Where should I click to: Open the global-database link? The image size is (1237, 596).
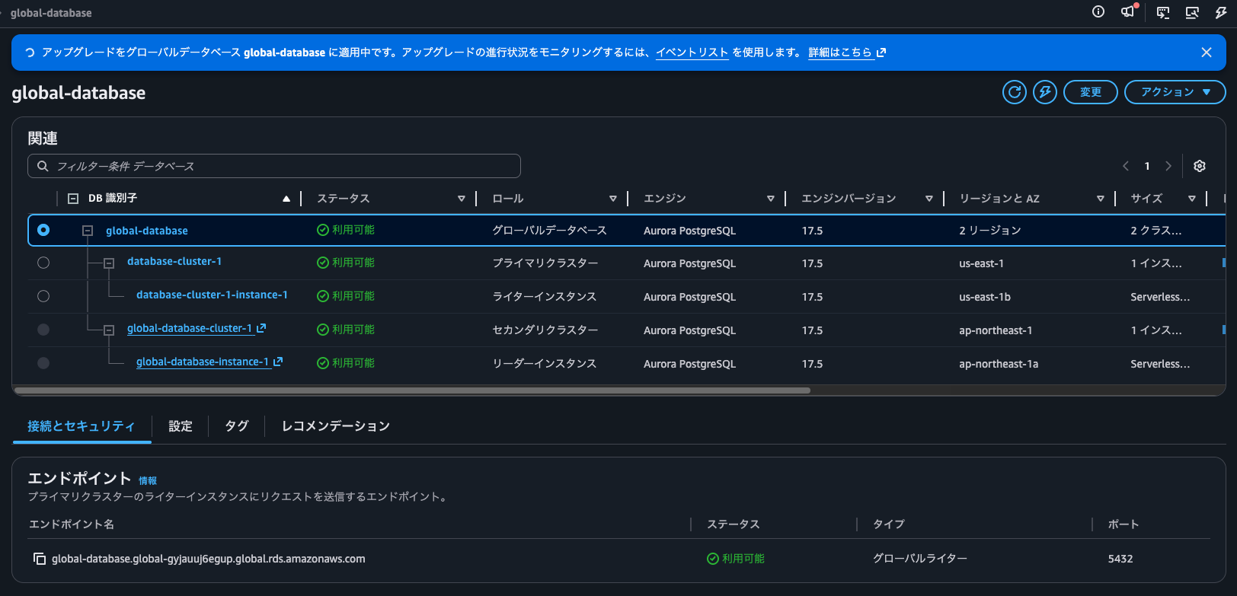pyautogui.click(x=147, y=231)
